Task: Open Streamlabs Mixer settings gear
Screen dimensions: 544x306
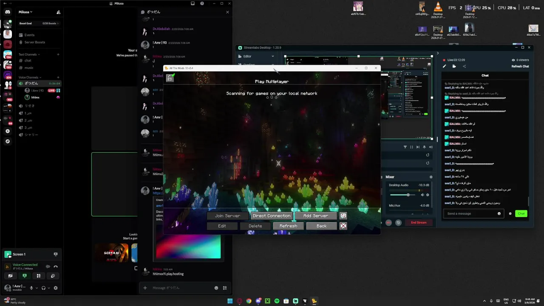Action: click(431, 177)
